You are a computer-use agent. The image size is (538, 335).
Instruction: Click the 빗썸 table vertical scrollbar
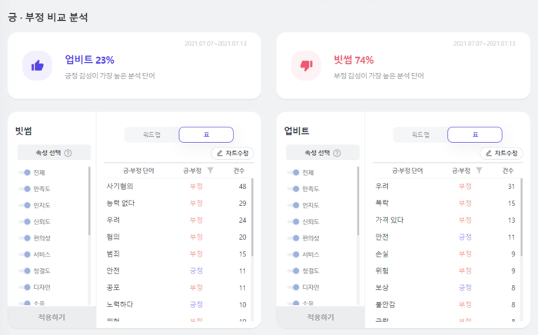(x=253, y=217)
